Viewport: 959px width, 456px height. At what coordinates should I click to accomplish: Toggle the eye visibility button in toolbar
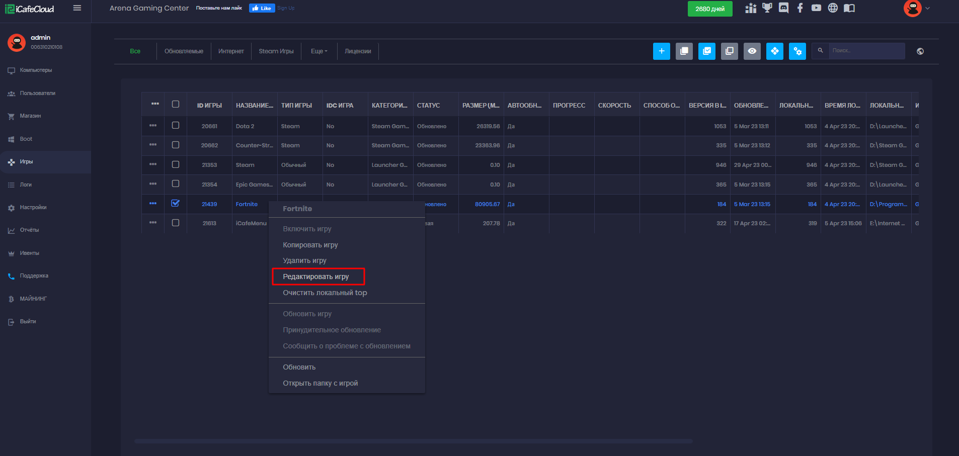tap(752, 51)
